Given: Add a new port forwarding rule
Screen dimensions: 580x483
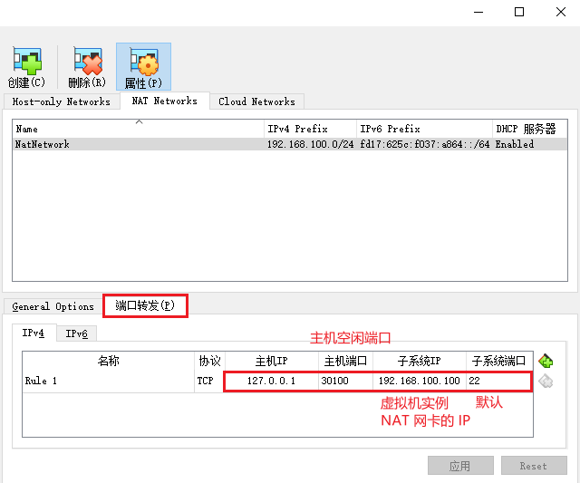Looking at the screenshot, I should pyautogui.click(x=546, y=361).
